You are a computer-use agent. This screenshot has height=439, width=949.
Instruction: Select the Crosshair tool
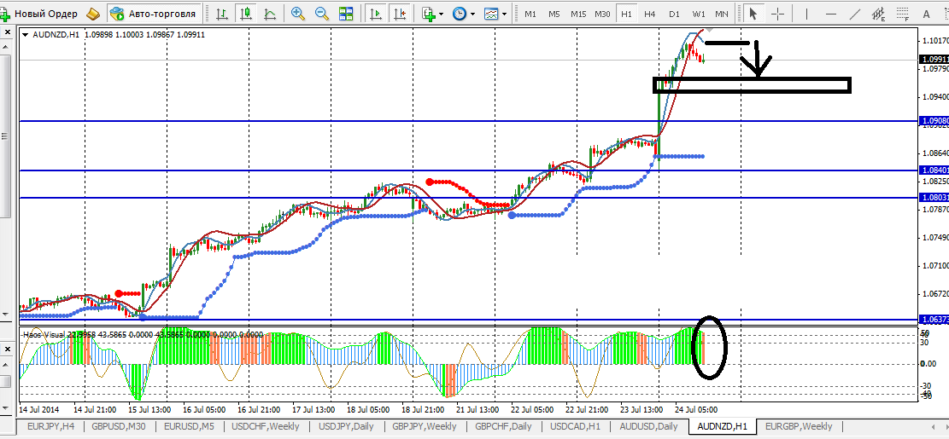[x=778, y=14]
